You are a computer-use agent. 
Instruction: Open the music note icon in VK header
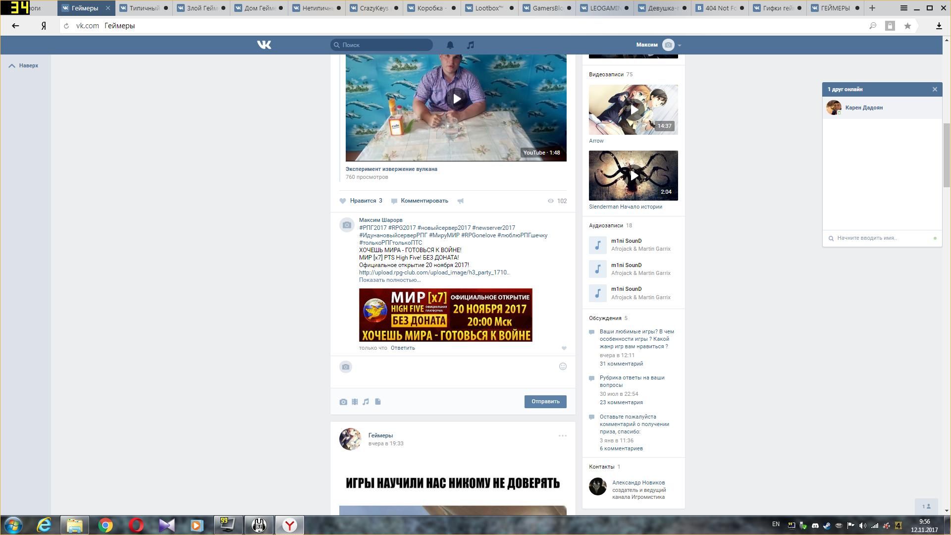coord(470,45)
